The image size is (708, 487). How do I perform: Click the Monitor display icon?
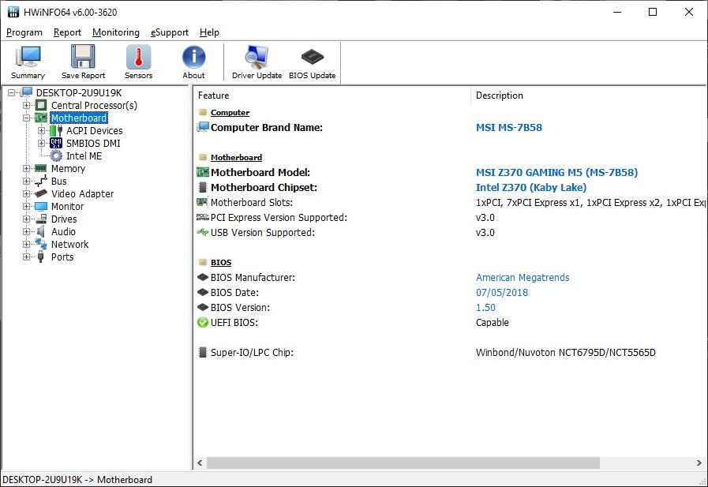41,206
